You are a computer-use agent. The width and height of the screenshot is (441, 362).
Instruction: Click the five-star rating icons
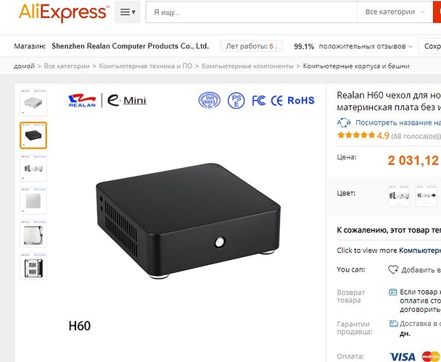coord(356,135)
